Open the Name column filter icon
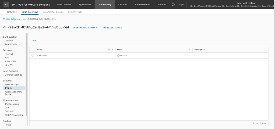 click(x=112, y=50)
